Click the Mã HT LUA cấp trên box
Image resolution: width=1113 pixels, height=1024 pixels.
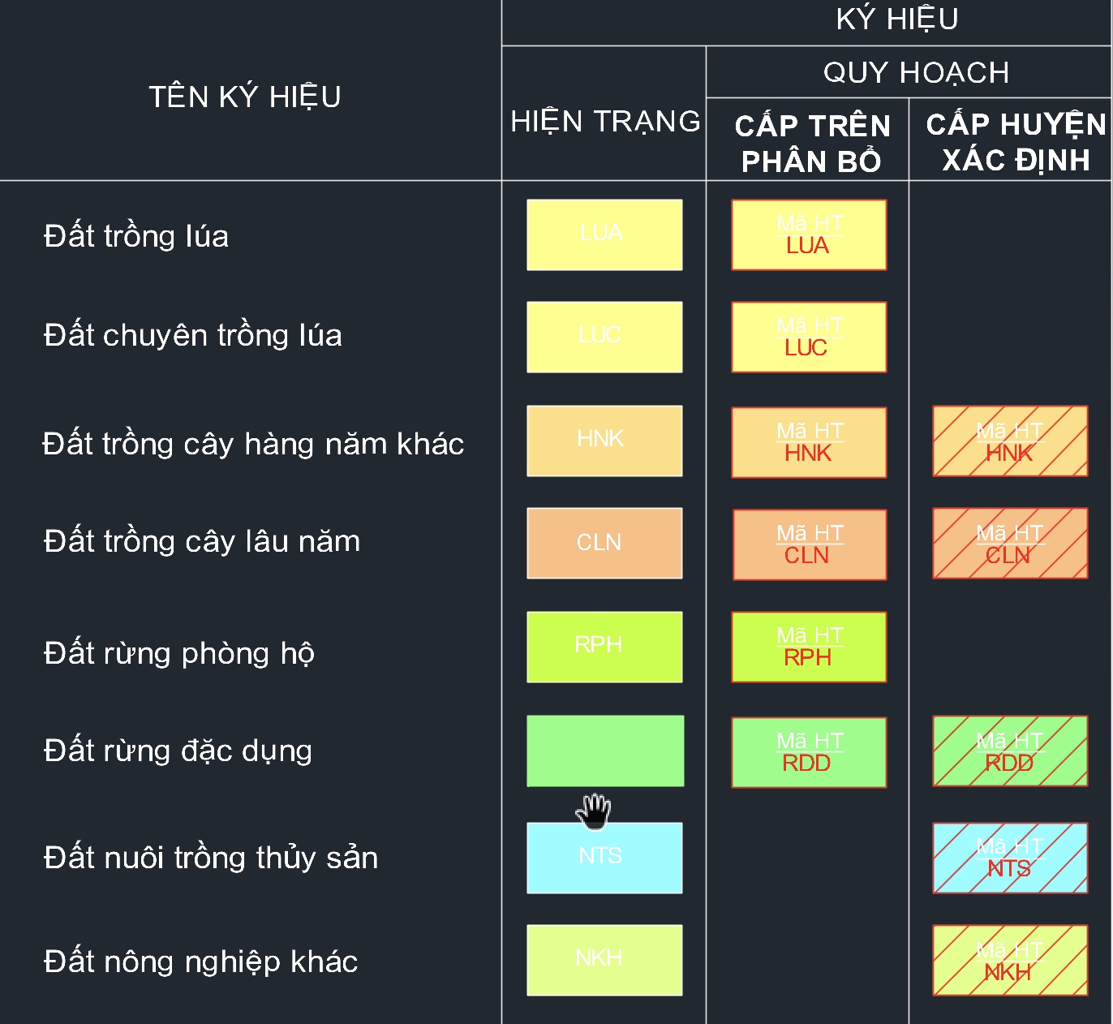(x=809, y=234)
